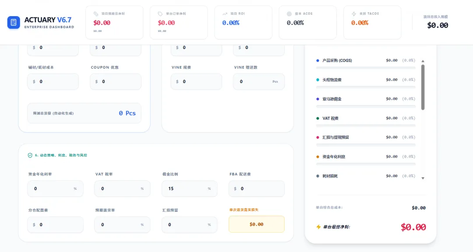This screenshot has height=252, width=473.
Task: Click the 0.00% value in 保本 ACOS card
Action: 295,23
